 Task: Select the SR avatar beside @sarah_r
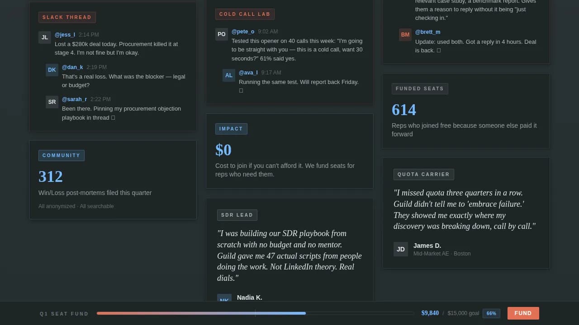tap(52, 102)
